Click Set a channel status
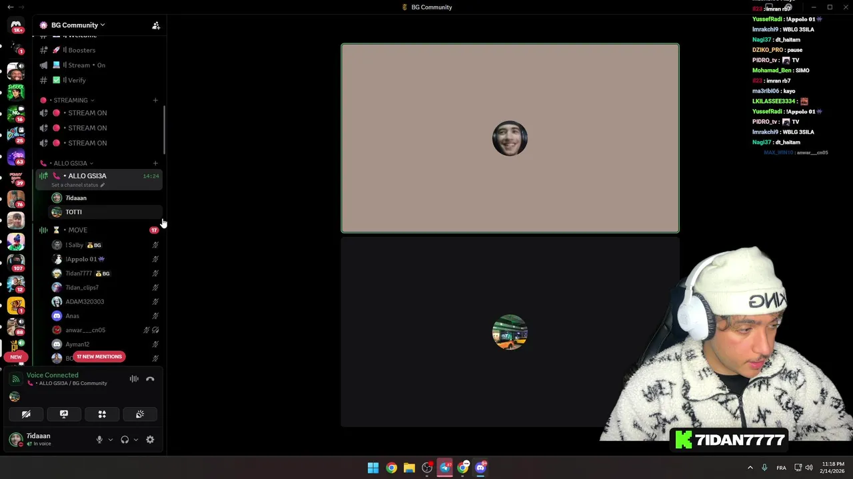 tap(77, 185)
